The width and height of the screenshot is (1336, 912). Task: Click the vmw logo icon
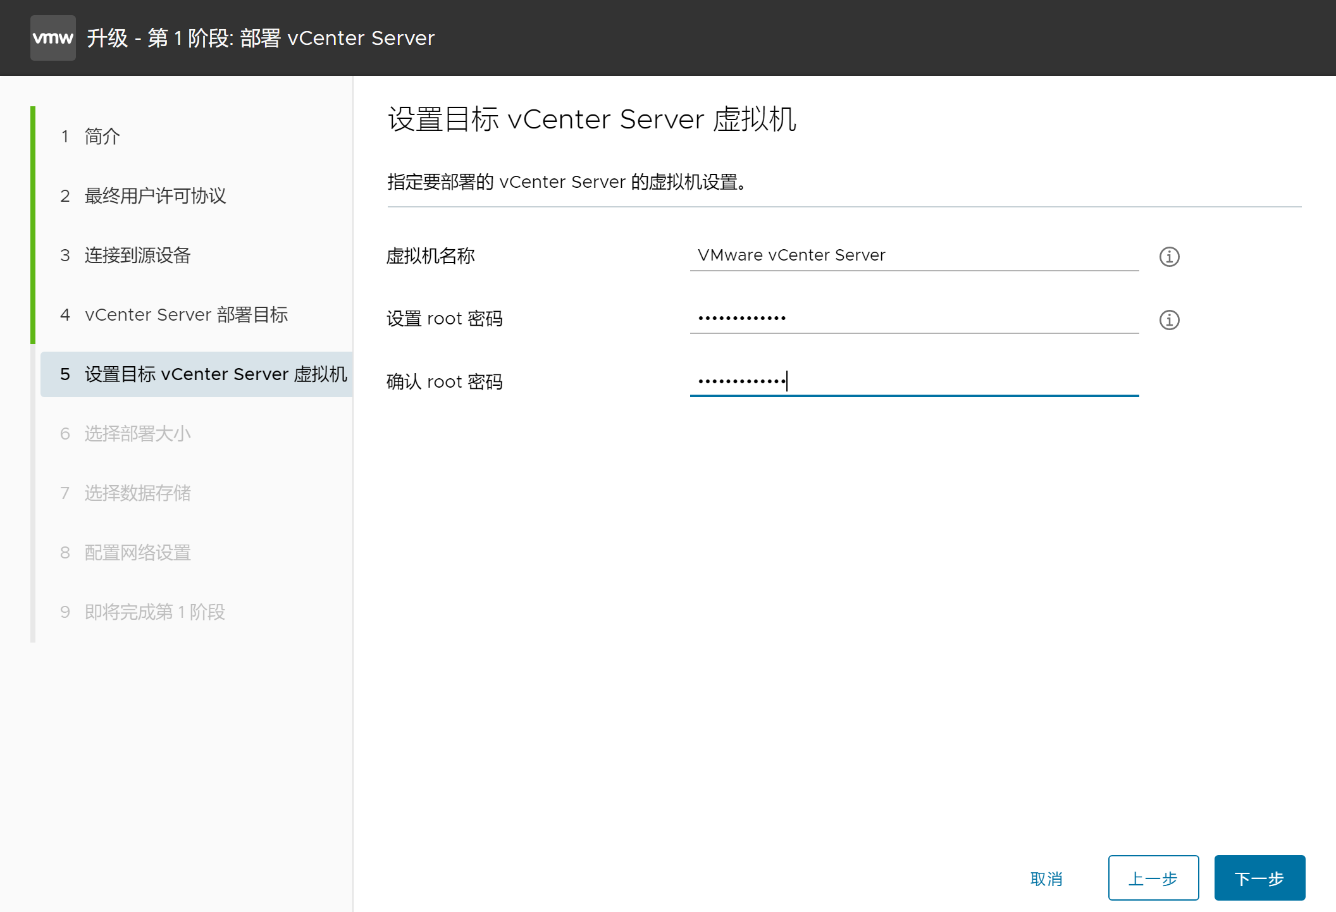point(53,38)
